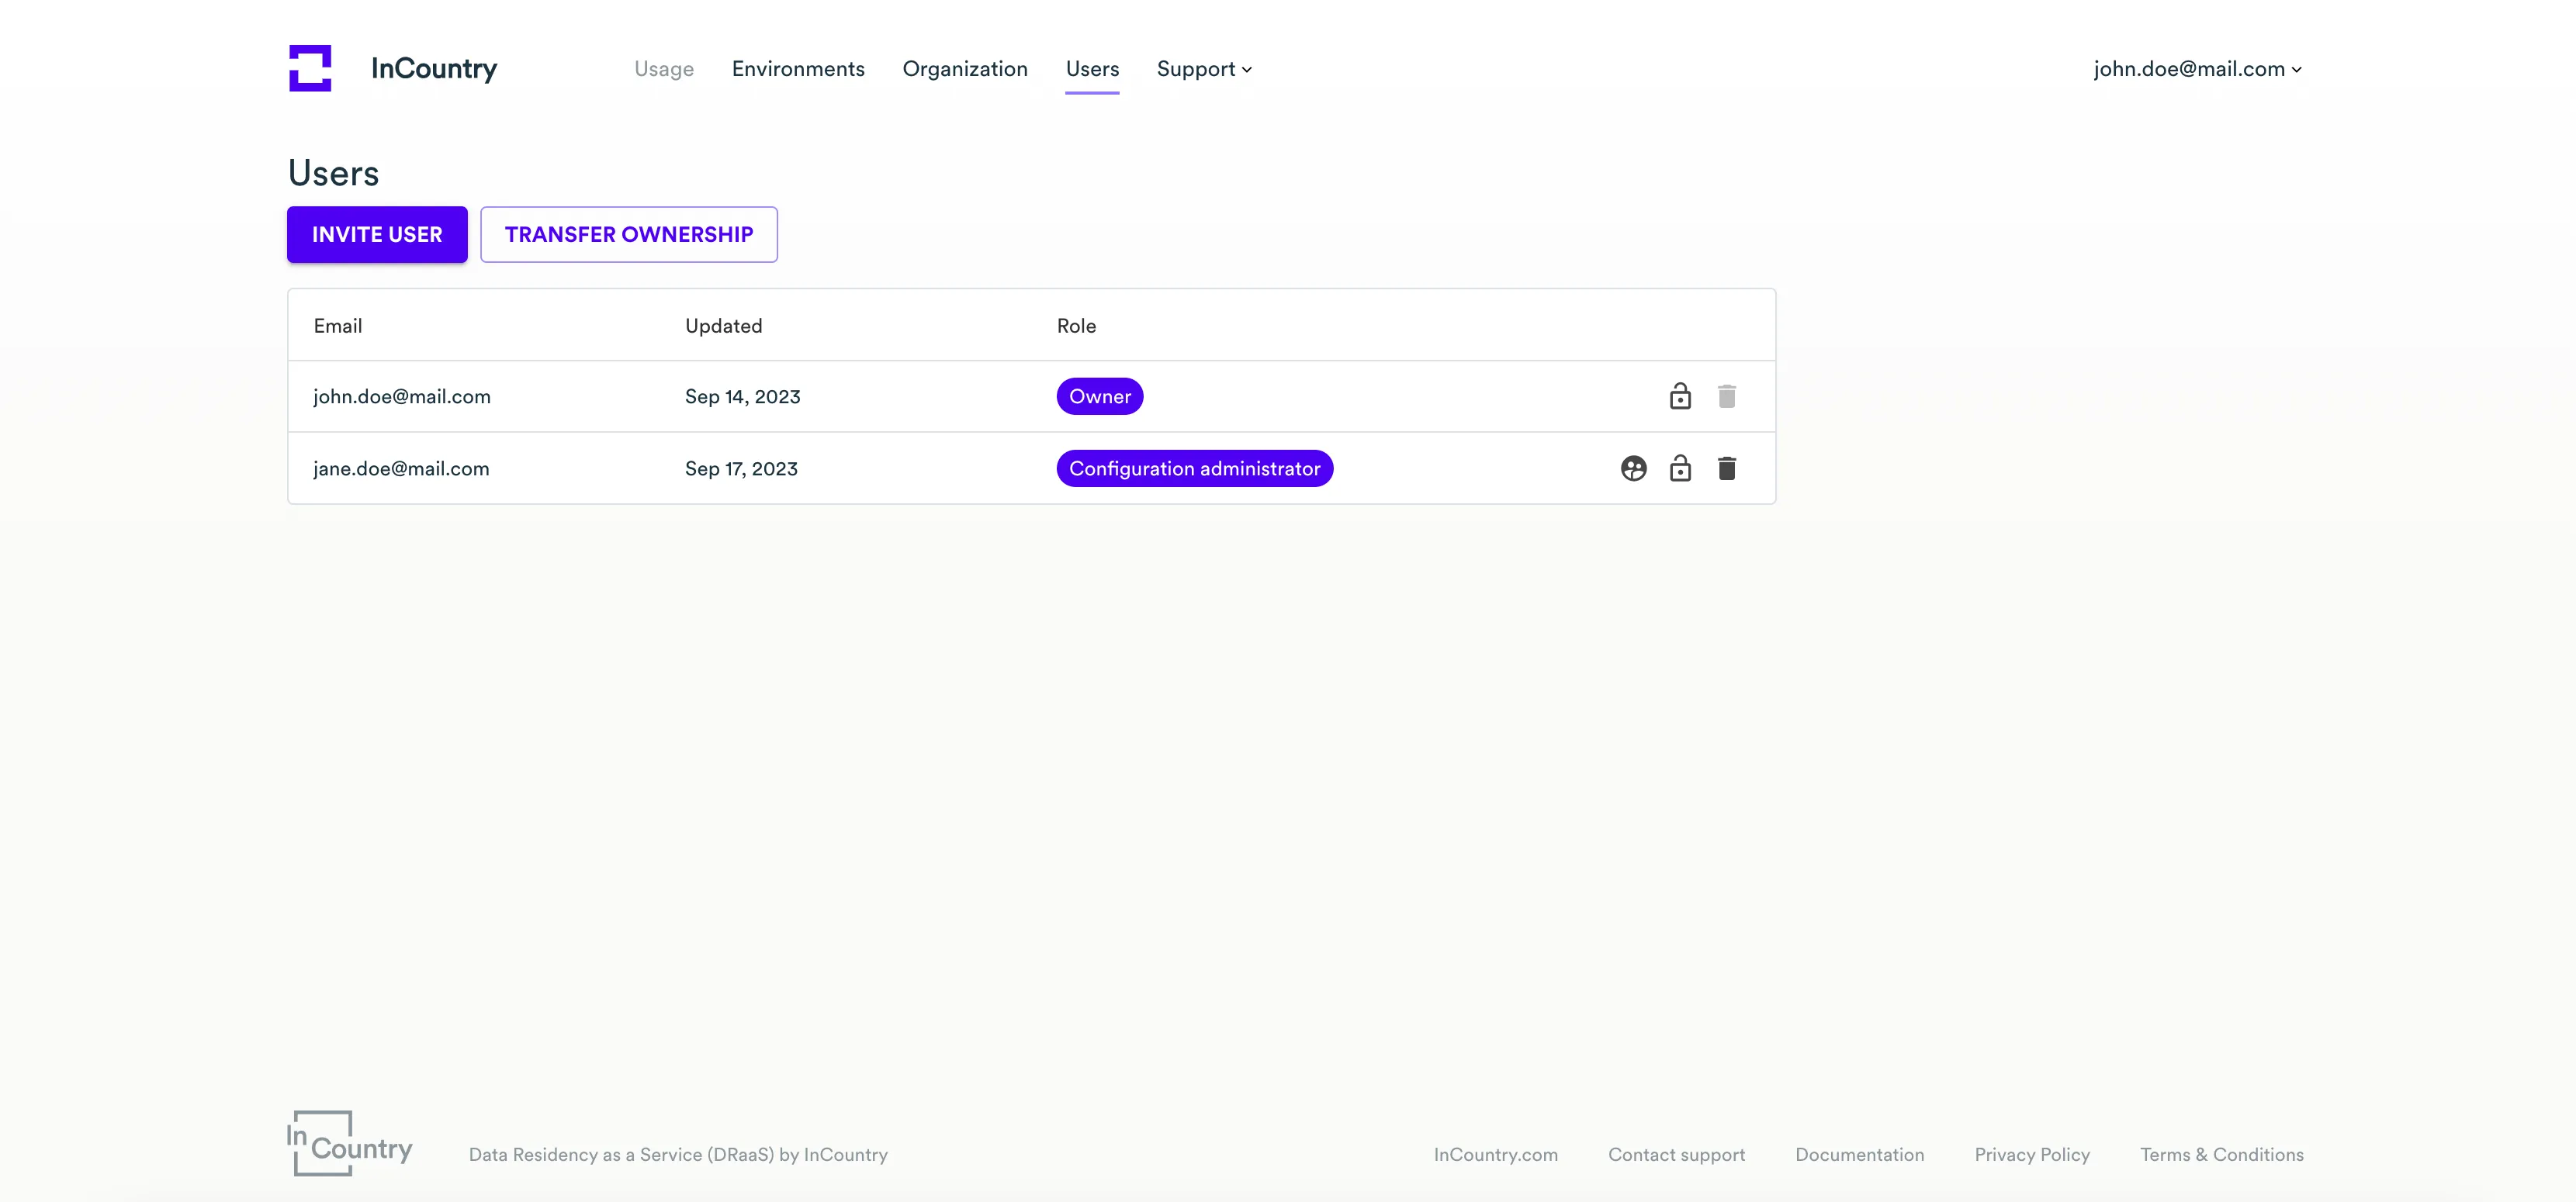The width and height of the screenshot is (2576, 1202).
Task: Click trash icon in john.doe@mail.com row
Action: click(1726, 397)
